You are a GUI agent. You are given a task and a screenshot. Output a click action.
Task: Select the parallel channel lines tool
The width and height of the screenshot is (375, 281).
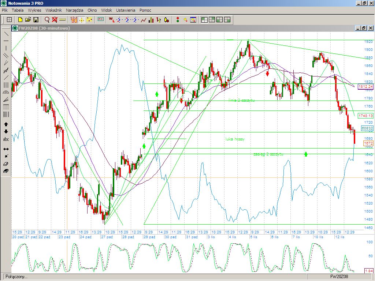tap(6, 56)
